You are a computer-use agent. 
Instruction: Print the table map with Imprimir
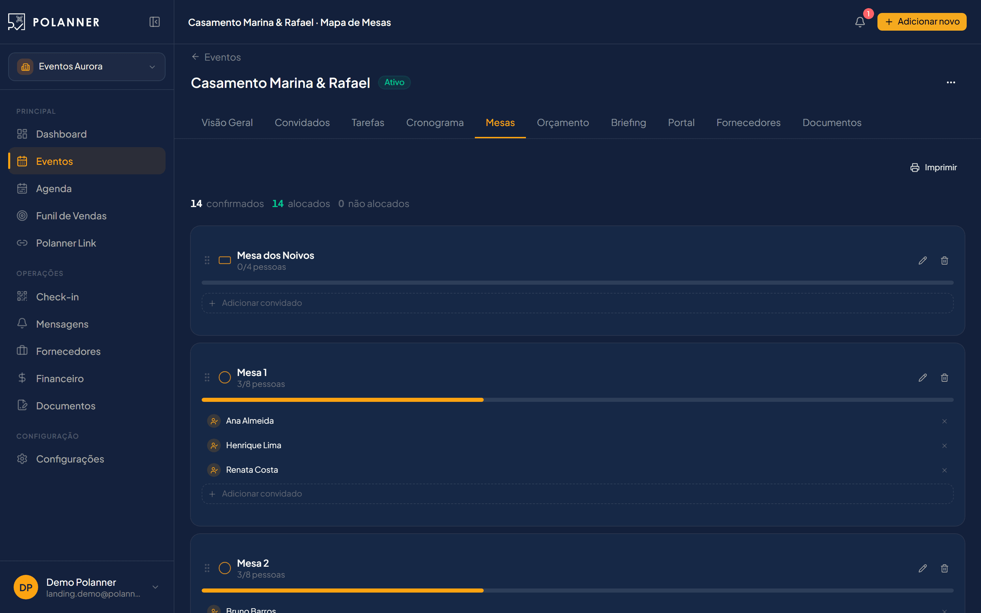point(934,168)
